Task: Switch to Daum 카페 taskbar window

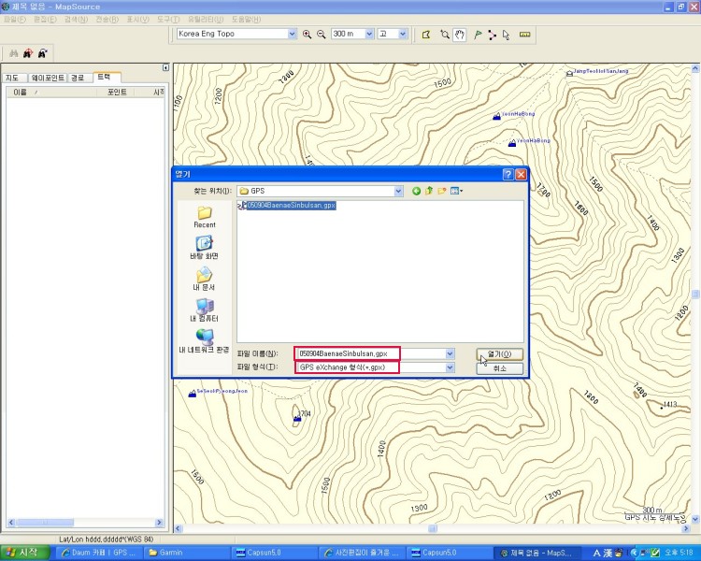Action: tap(99, 553)
